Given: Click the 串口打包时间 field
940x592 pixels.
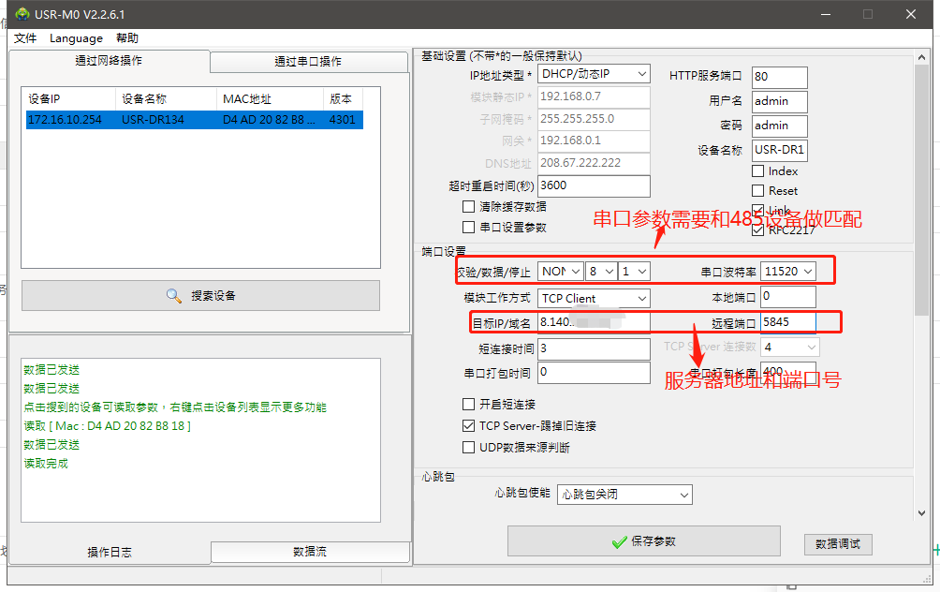Looking at the screenshot, I should click(594, 373).
